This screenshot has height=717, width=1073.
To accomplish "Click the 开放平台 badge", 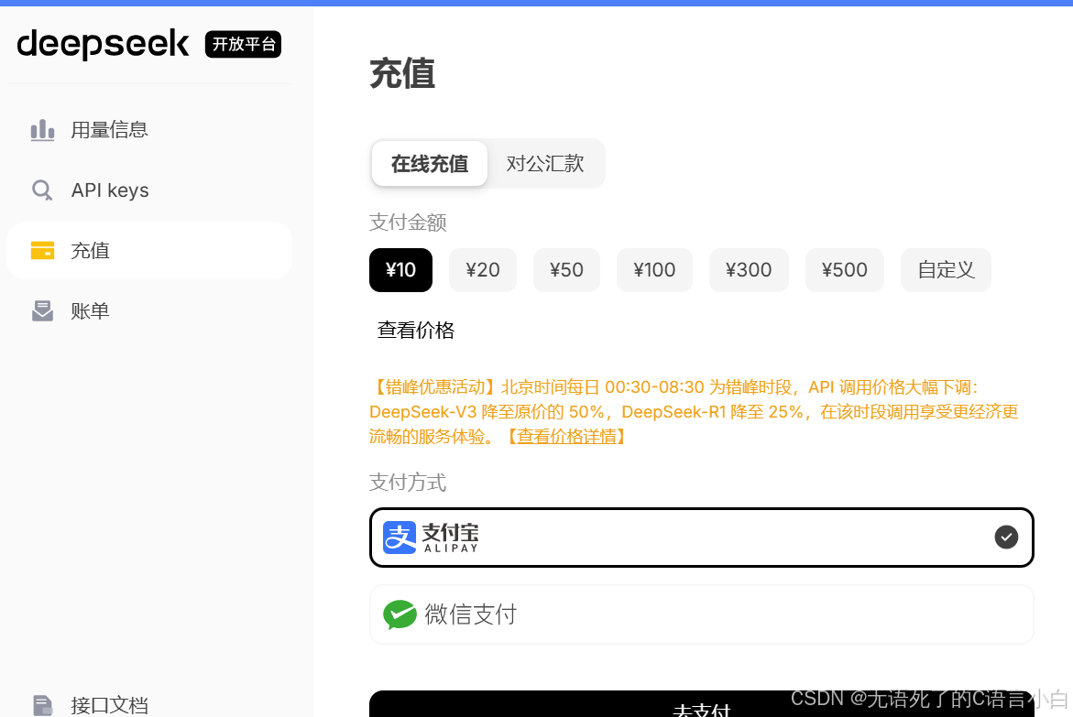I will point(243,44).
